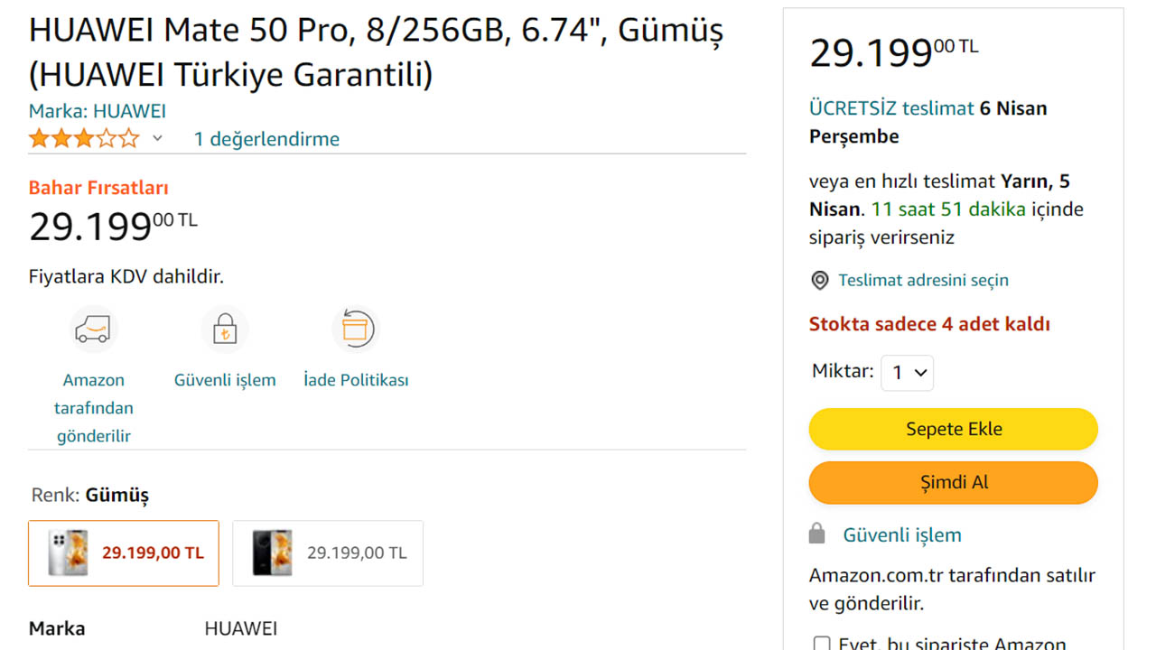Open the Miktar quantity dropdown
The image size is (1156, 650).
907,373
